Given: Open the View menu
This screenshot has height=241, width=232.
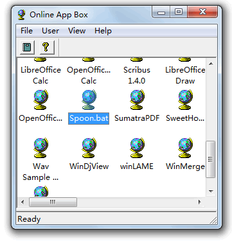Looking at the screenshot, I should point(76,31).
